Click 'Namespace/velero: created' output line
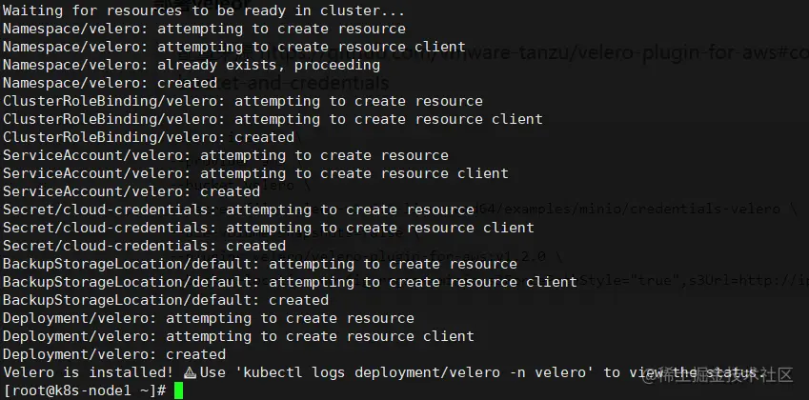The width and height of the screenshot is (809, 400). click(x=110, y=83)
